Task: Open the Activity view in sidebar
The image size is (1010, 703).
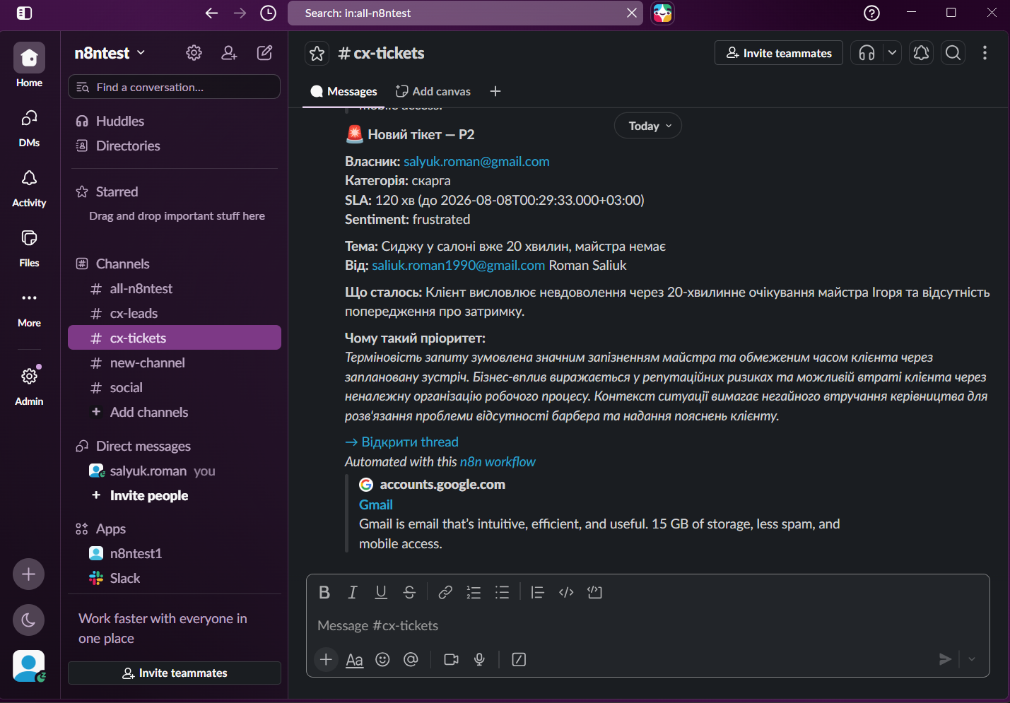Action: click(x=29, y=189)
